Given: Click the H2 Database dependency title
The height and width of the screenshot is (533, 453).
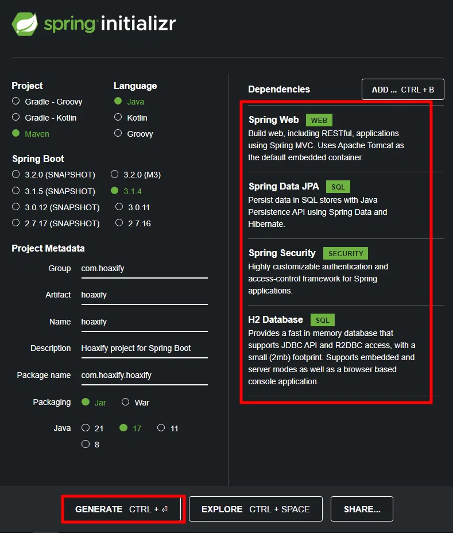Looking at the screenshot, I should 276,319.
